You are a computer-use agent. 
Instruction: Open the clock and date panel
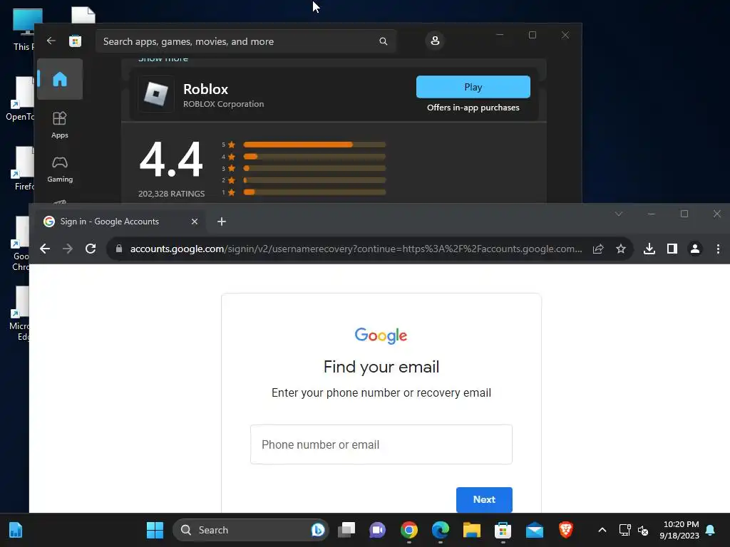pos(679,530)
